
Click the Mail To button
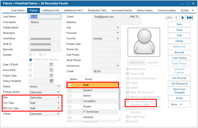click(134, 17)
